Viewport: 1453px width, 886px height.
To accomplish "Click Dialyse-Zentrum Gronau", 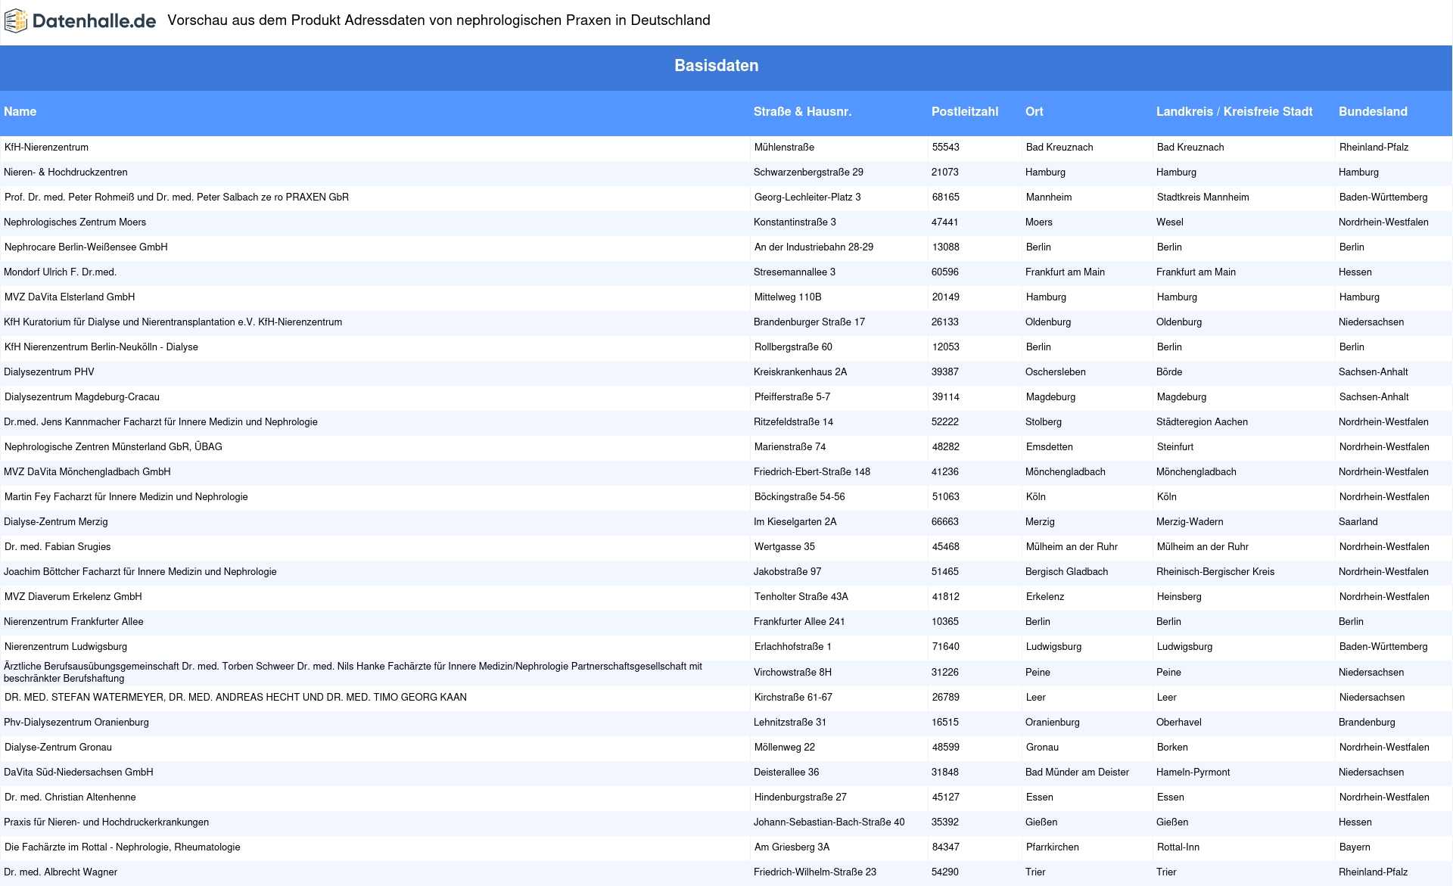I will coord(58,748).
